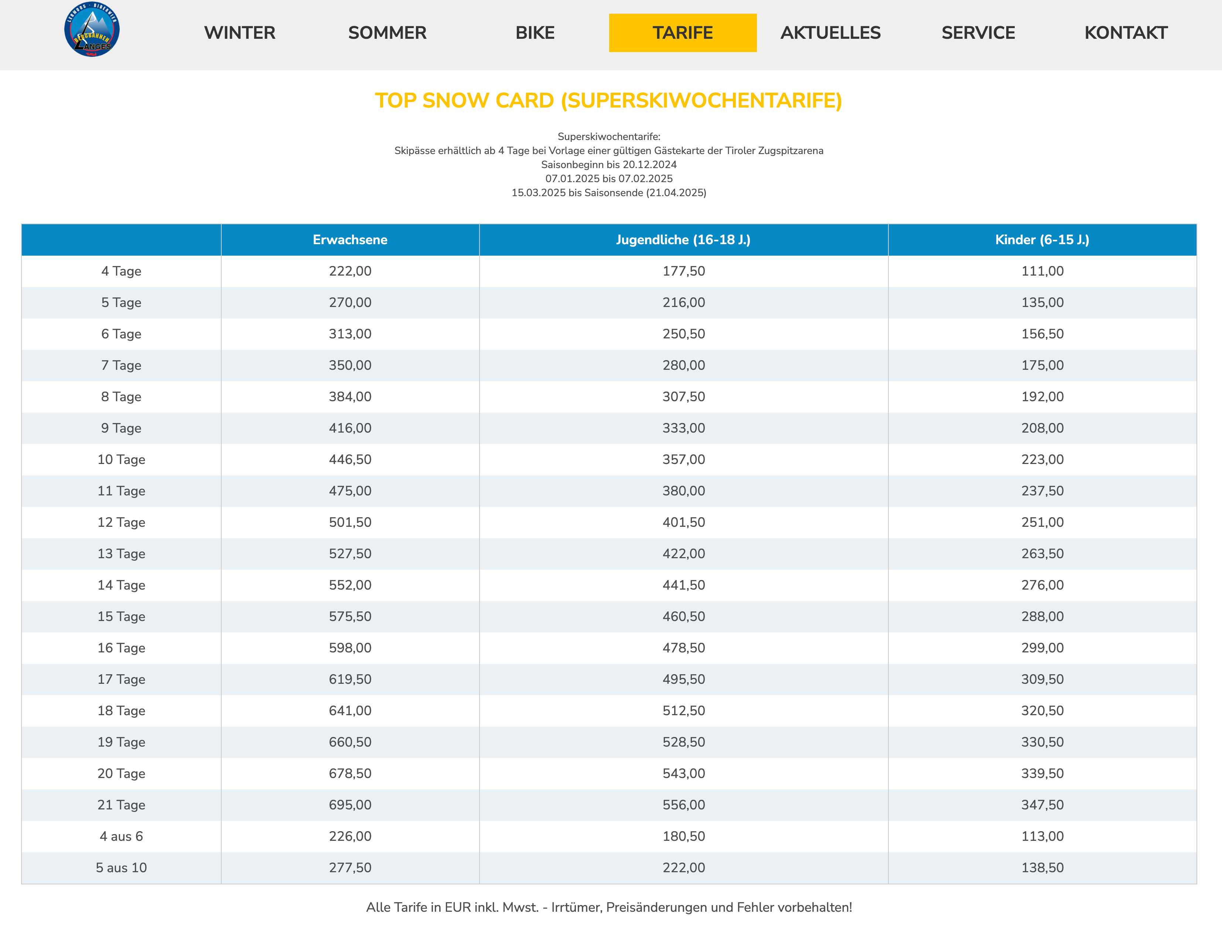Select adult price 277,50
This screenshot has width=1222, height=928.
click(350, 869)
